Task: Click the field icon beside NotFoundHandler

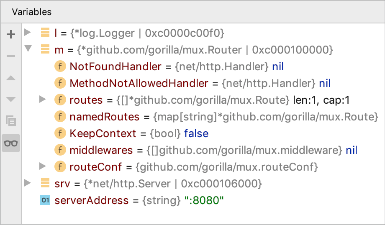Action: [60, 66]
